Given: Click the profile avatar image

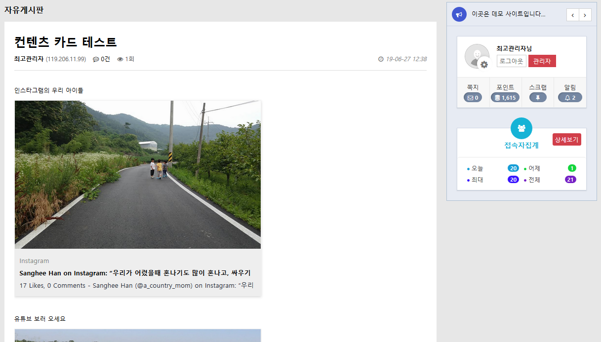Looking at the screenshot, I should pos(477,56).
